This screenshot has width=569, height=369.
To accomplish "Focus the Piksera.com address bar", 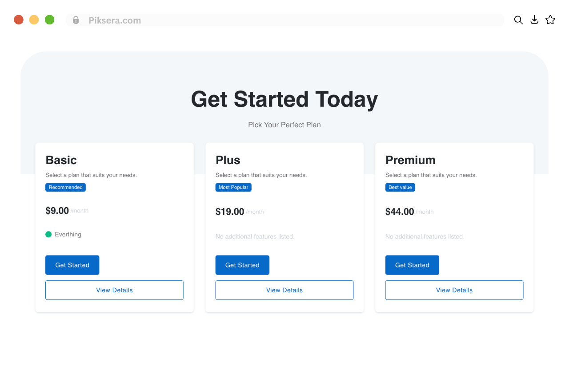I will (x=285, y=20).
